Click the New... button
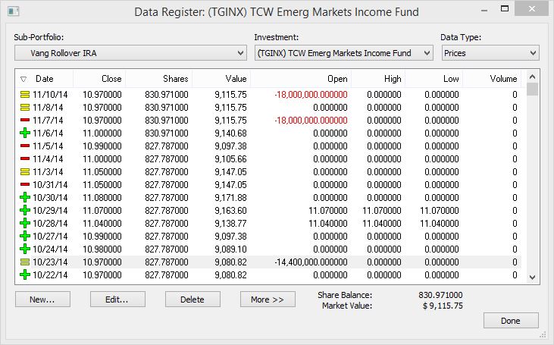The width and height of the screenshot is (554, 345). (42, 300)
